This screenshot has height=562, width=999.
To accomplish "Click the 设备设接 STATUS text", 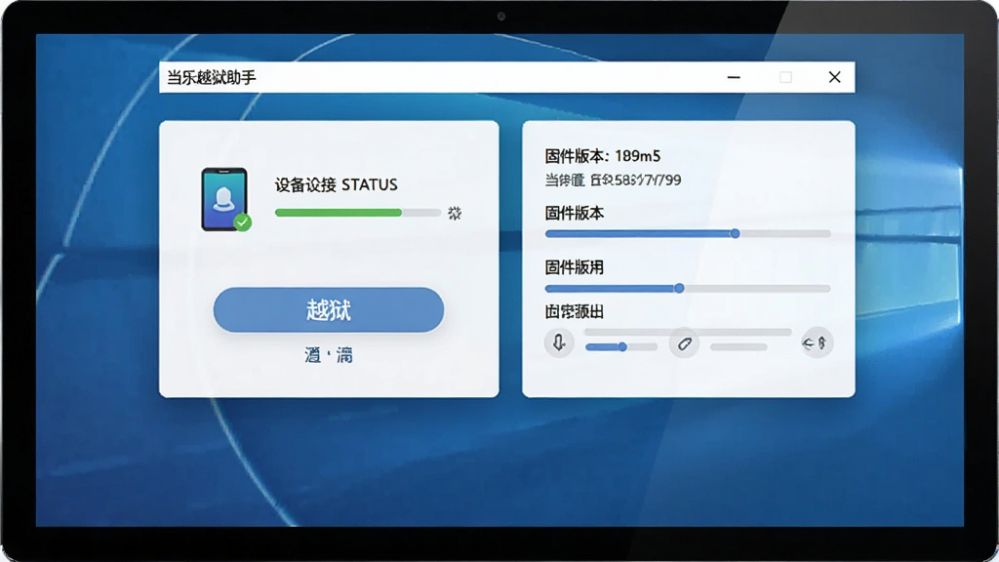I will coord(337,184).
